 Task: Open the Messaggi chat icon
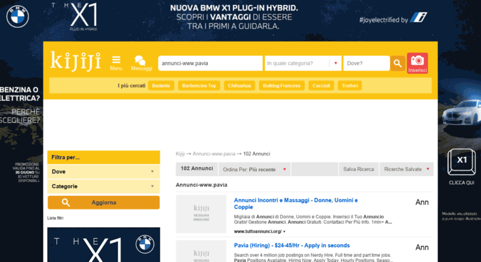141,63
